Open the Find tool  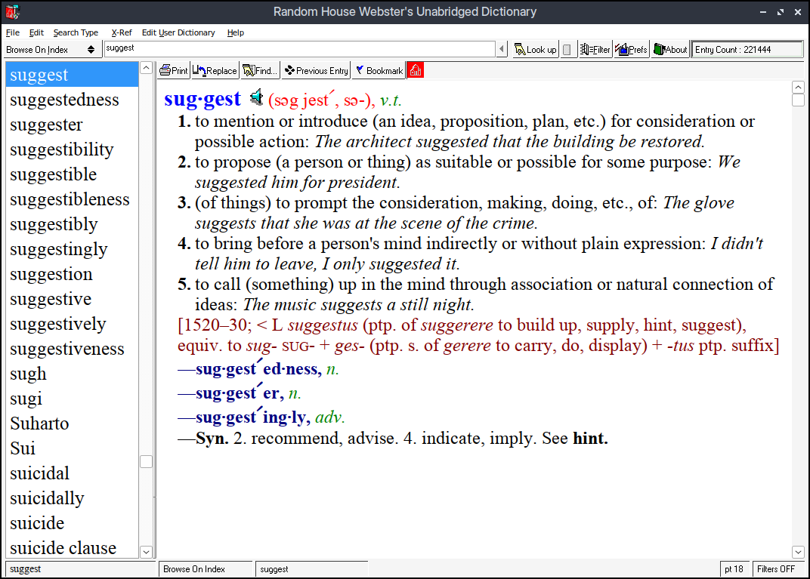260,70
